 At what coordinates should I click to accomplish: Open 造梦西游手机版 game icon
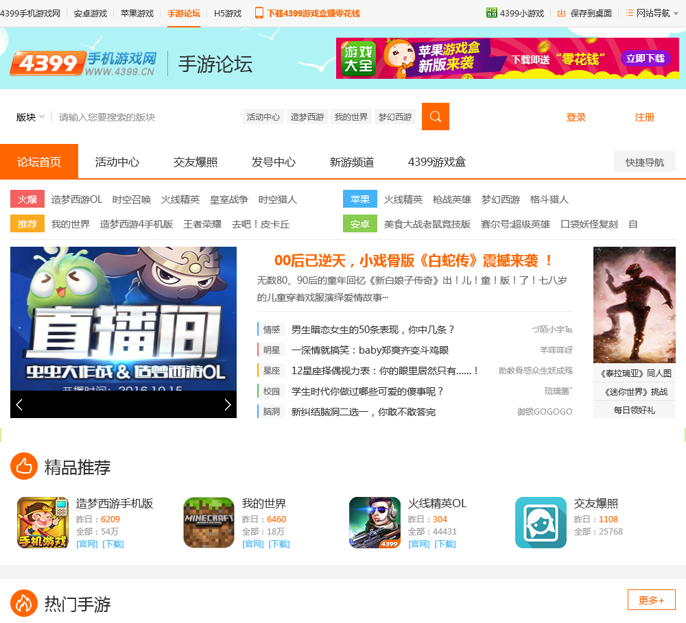(43, 522)
